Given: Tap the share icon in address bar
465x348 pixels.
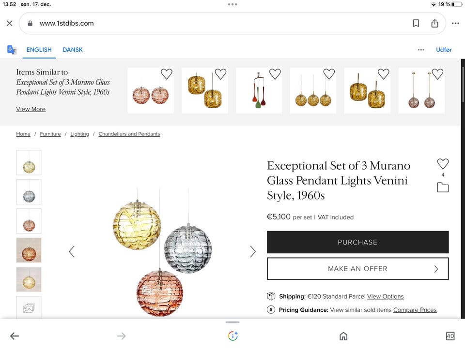Looking at the screenshot, I should pyautogui.click(x=434, y=23).
